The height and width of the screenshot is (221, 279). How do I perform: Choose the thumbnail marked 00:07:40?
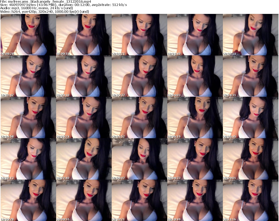(x=84, y=159)
